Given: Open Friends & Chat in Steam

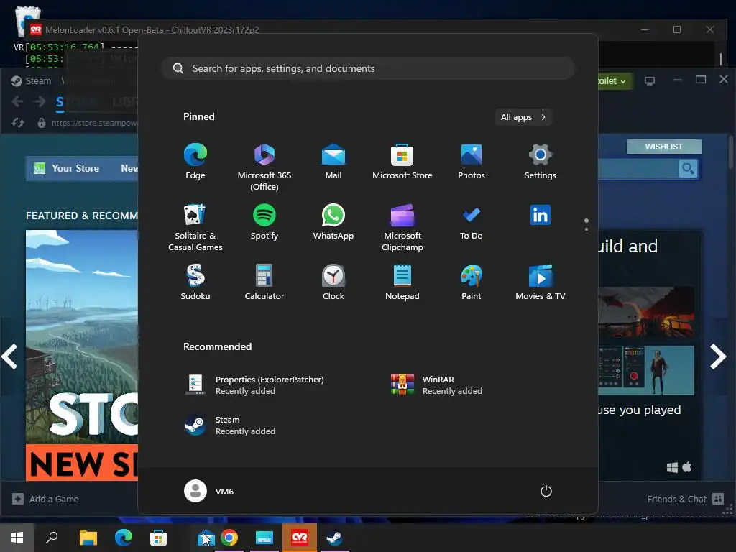Looking at the screenshot, I should point(685,499).
